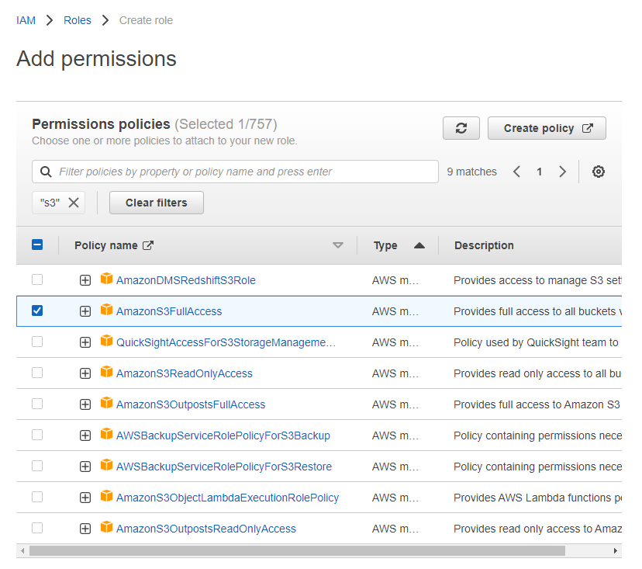Select page number 1 in pagination
Image resolution: width=642 pixels, height=569 pixels.
tap(539, 172)
